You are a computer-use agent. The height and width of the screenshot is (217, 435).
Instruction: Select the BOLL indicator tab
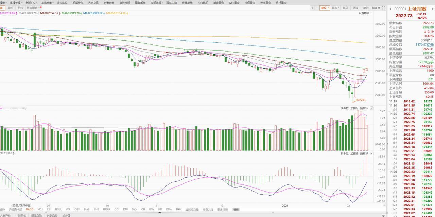click(x=58, y=210)
